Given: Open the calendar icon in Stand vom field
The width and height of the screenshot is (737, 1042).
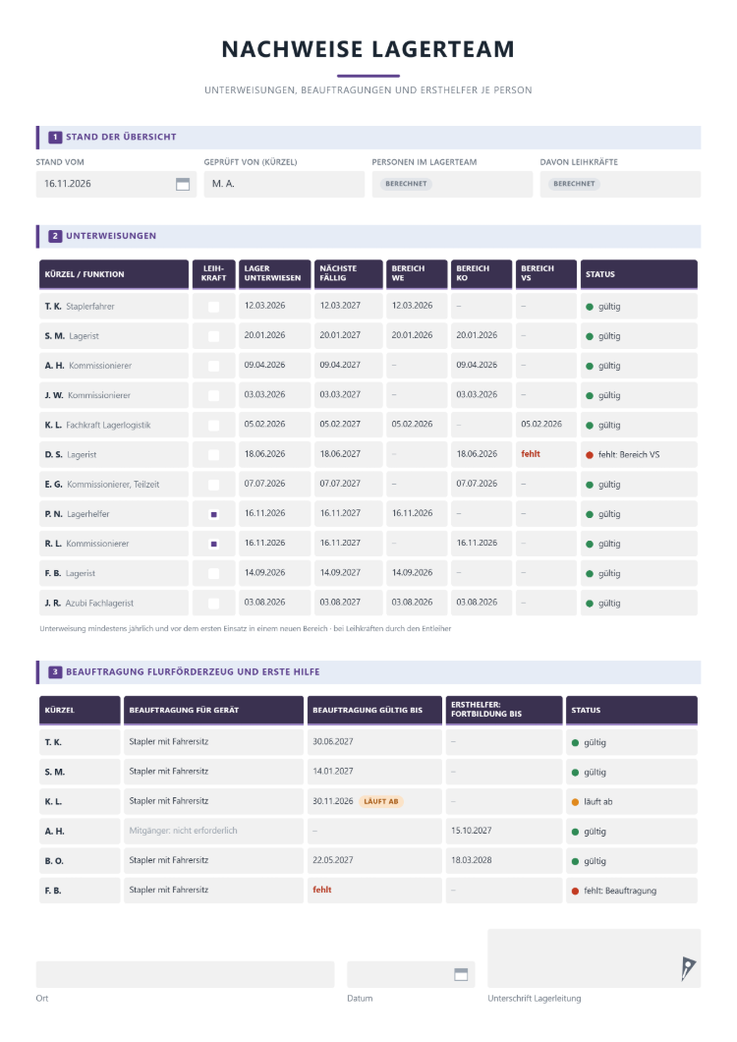Looking at the screenshot, I should [182, 184].
